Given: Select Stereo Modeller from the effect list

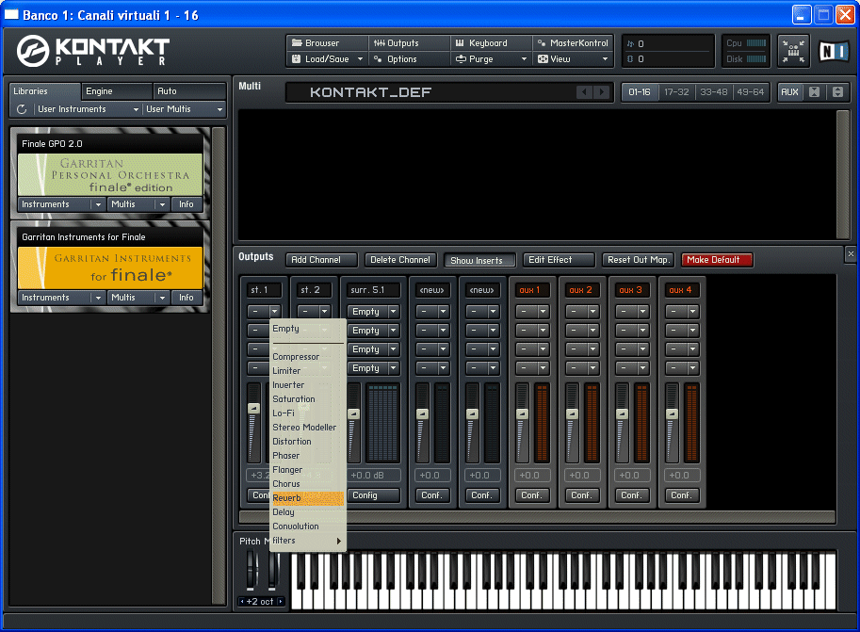Looking at the screenshot, I should pyautogui.click(x=308, y=428).
